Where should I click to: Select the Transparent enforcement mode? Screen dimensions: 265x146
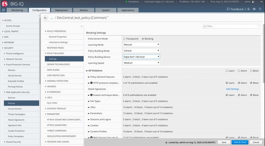click(124, 39)
